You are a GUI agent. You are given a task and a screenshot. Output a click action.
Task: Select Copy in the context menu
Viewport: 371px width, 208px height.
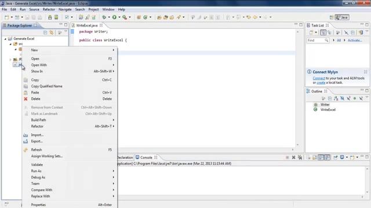point(70,80)
